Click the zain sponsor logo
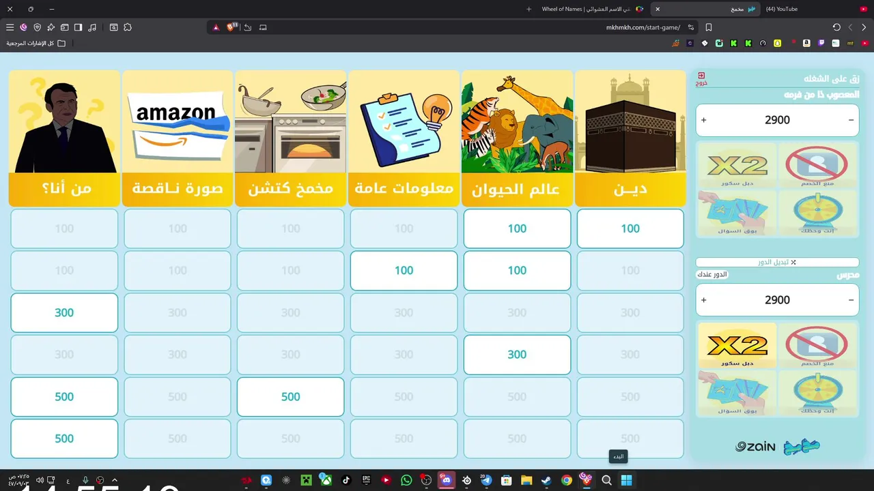 pos(755,447)
